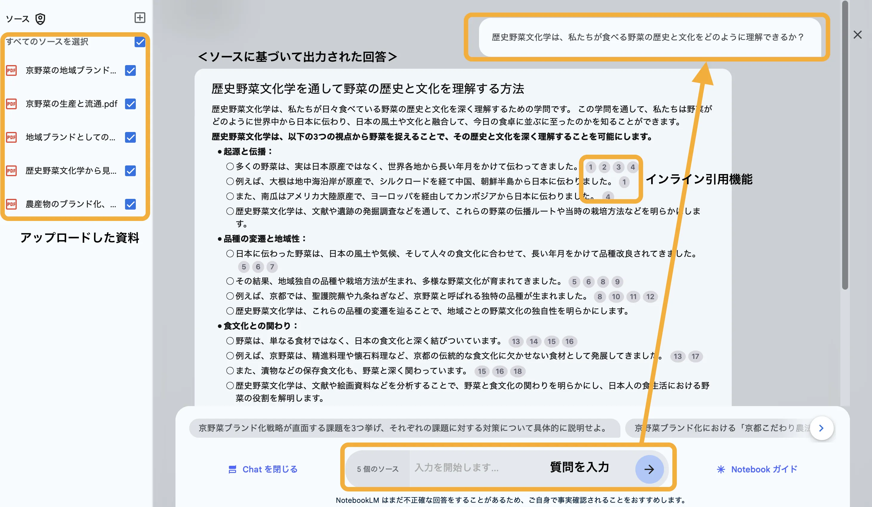This screenshot has height=507, width=872.
Task: Click the 品種の変遷と地域性 bullet heading
Action: 265,239
